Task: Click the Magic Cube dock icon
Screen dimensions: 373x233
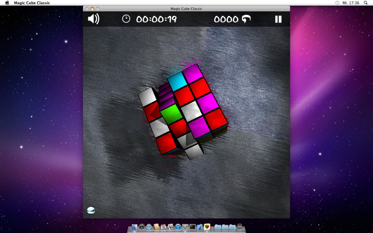Action: 207,226
